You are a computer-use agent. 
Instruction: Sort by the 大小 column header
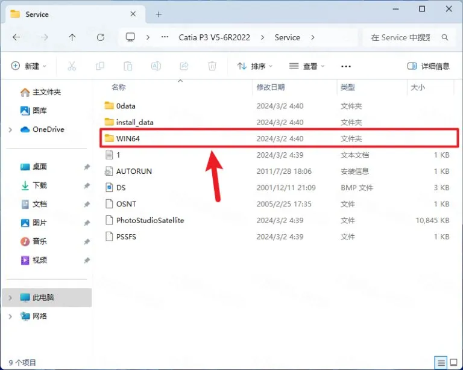click(418, 87)
